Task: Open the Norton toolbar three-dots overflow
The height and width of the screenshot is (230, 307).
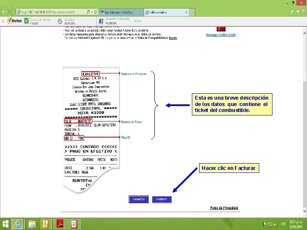Action: point(137,21)
